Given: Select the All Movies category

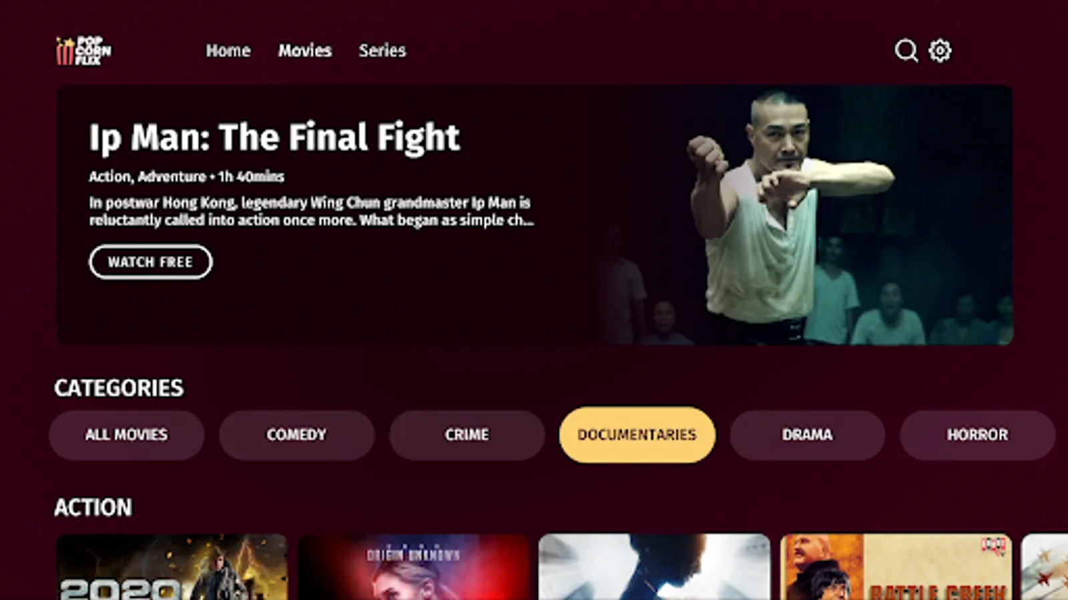Looking at the screenshot, I should (x=127, y=435).
